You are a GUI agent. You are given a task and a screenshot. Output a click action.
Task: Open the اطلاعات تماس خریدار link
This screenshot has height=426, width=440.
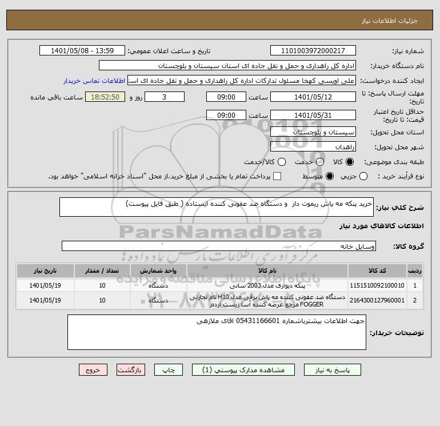coord(94,81)
